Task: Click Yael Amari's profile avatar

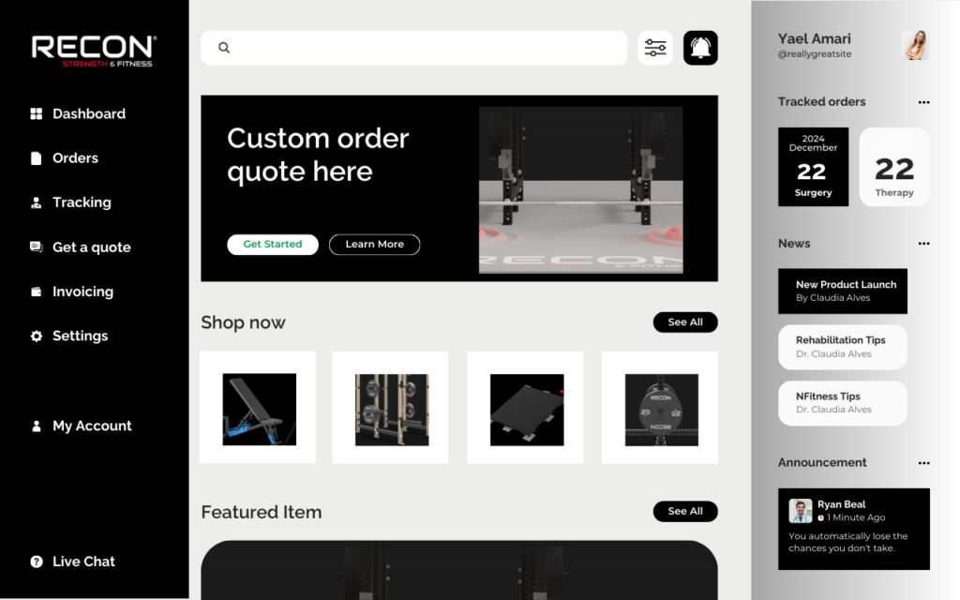Action: pyautogui.click(x=915, y=45)
